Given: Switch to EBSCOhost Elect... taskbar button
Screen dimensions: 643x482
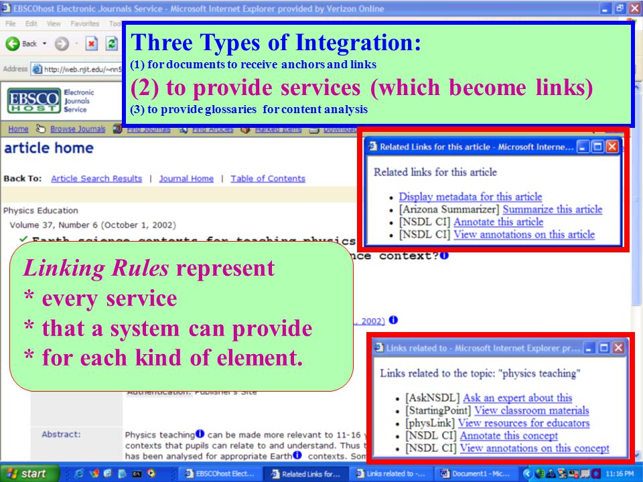Looking at the screenshot, I should (220, 474).
